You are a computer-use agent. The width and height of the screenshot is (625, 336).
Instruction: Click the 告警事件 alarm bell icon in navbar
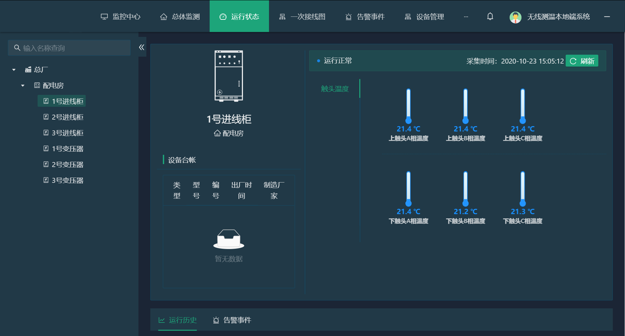tap(348, 16)
